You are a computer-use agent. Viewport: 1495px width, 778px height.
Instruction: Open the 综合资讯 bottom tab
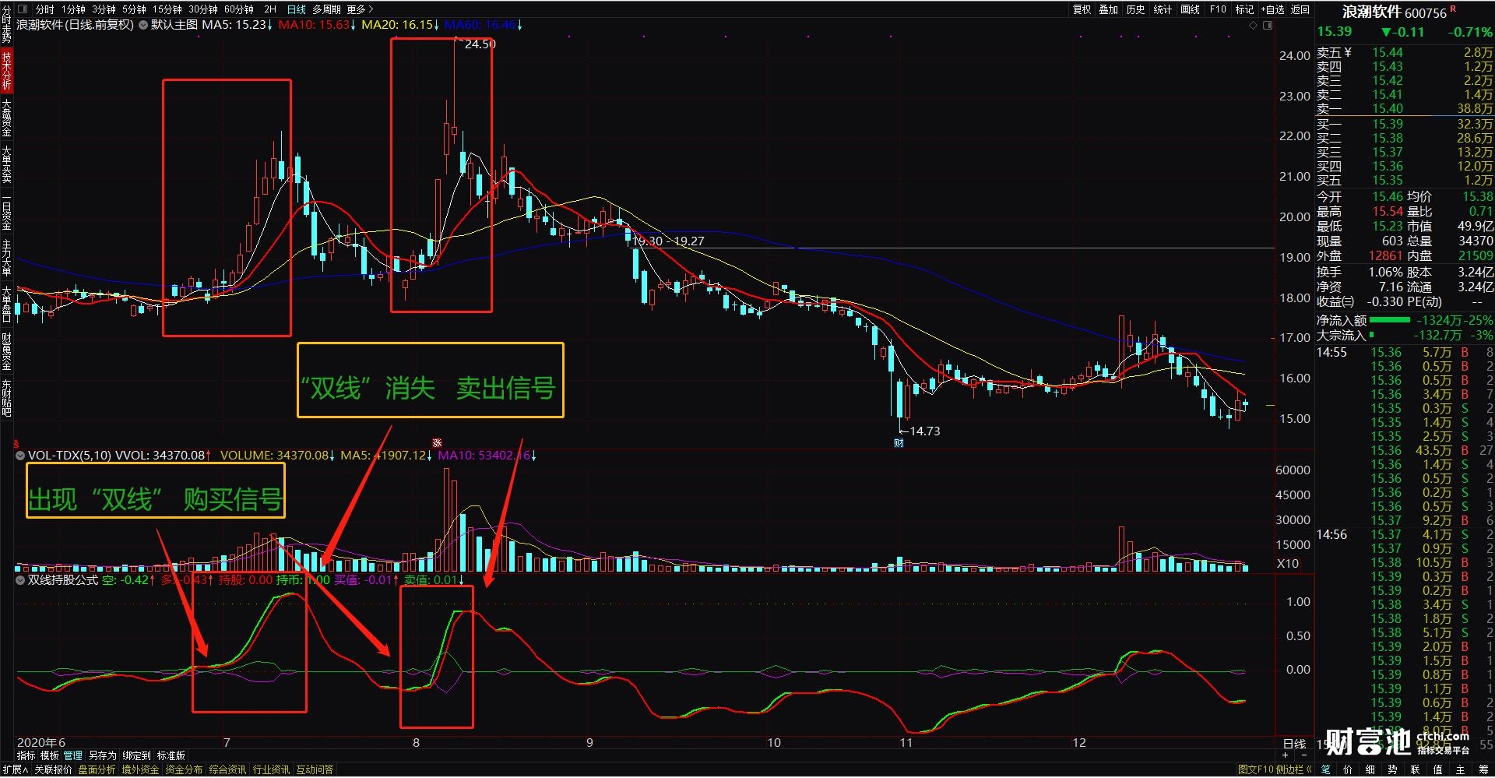point(227,769)
